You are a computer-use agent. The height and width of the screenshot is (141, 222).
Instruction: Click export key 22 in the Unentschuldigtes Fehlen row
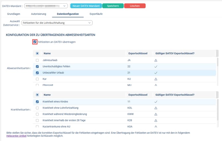129,66
